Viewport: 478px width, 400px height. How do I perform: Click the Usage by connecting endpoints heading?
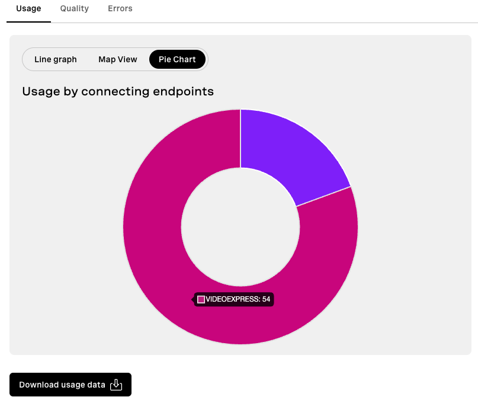pyautogui.click(x=118, y=91)
